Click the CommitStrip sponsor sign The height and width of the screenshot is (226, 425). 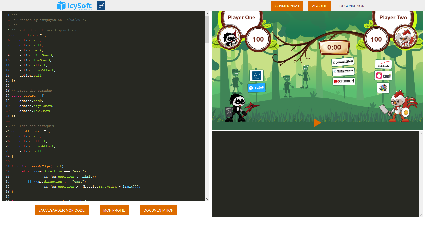[x=343, y=62]
